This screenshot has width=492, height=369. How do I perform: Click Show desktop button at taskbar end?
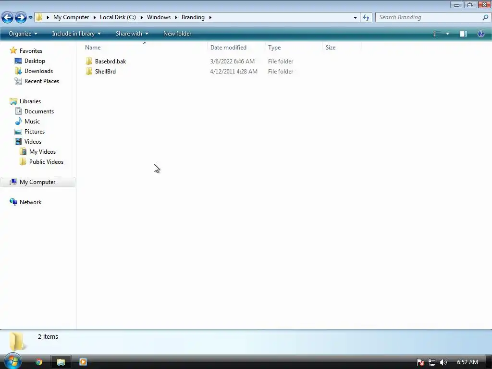[488, 362]
